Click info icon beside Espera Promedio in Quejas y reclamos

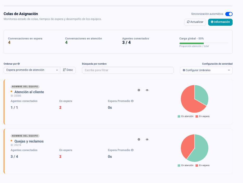tap(132, 150)
